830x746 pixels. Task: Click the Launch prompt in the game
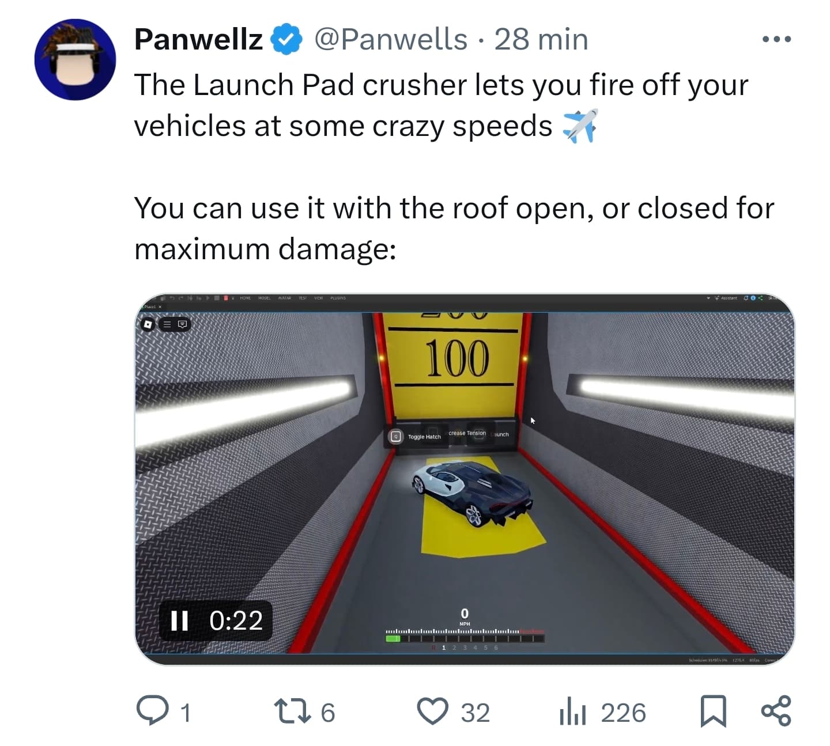[500, 434]
